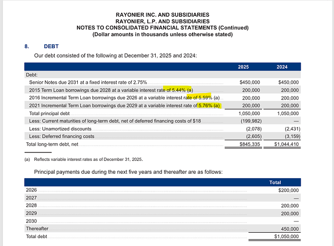The width and height of the screenshot is (334, 246).
Task: Click the 2024 Senior Notes value '$450,000'
Action: 288,82
